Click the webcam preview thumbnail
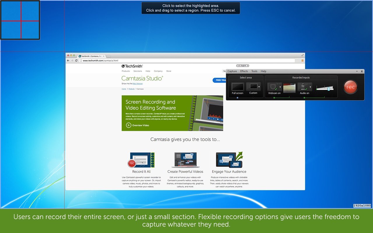The image size is (373, 233). [x=289, y=88]
